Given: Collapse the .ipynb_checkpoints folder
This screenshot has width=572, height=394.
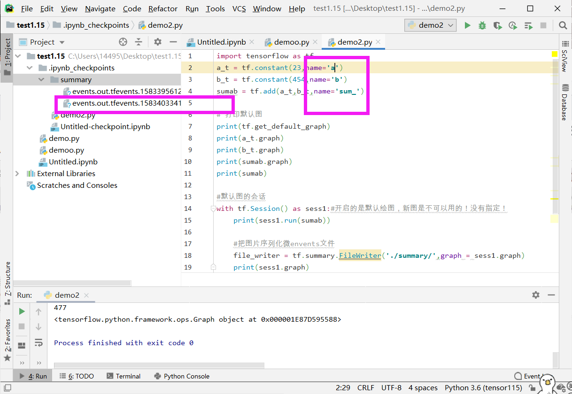Looking at the screenshot, I should [30, 68].
